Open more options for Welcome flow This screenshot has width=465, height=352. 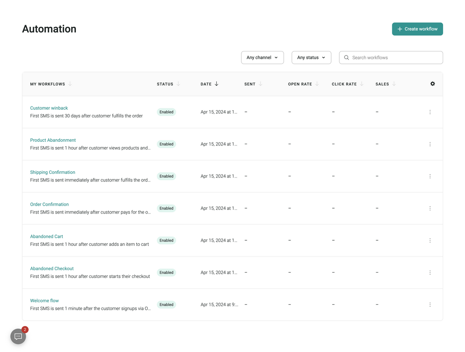(x=430, y=305)
